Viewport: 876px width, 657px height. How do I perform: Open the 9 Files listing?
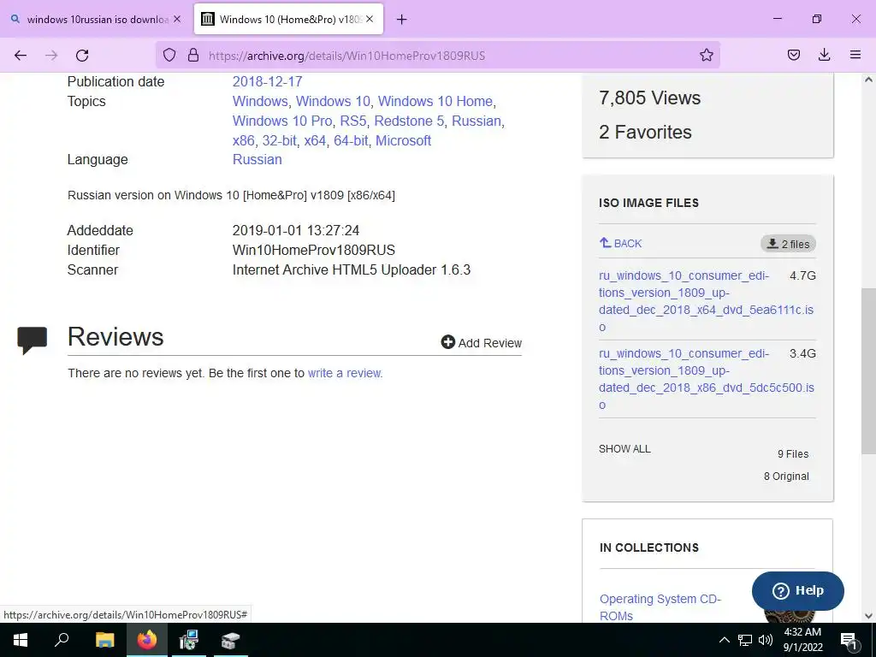(x=793, y=454)
